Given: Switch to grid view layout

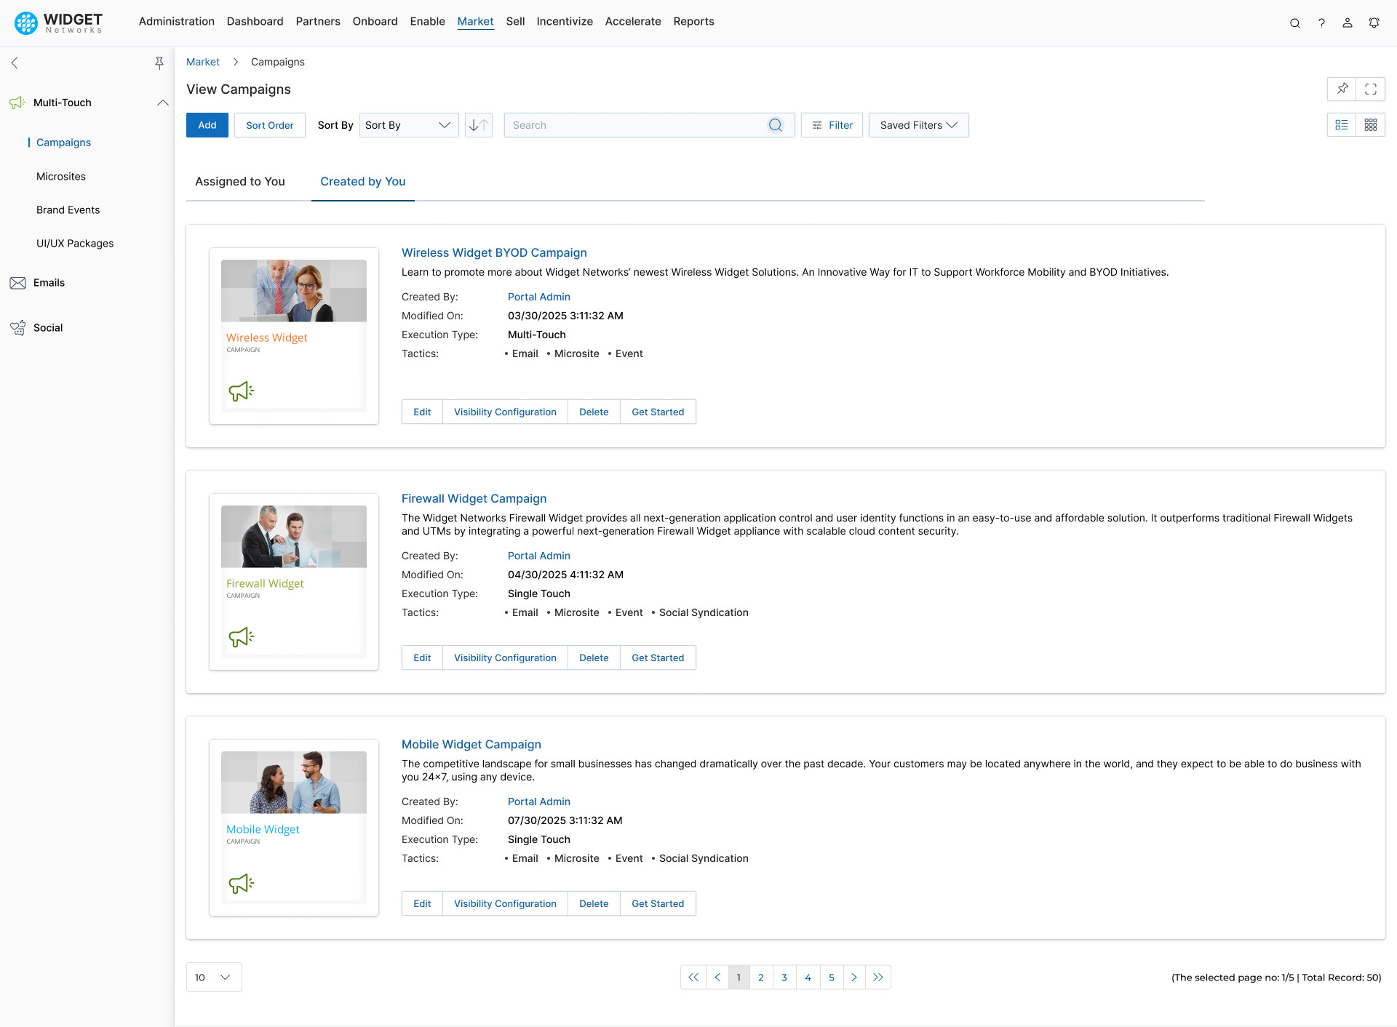Looking at the screenshot, I should point(1371,124).
